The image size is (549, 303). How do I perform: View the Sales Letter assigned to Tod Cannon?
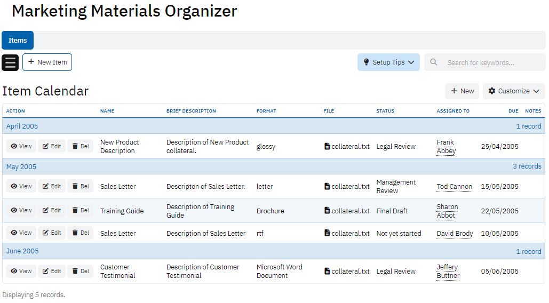click(21, 187)
